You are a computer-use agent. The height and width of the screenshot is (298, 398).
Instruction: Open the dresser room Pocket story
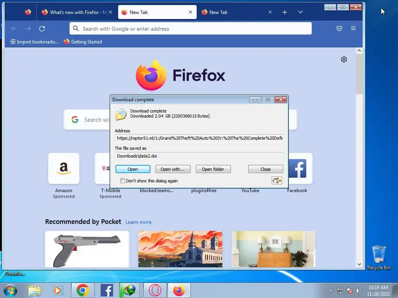point(274,249)
